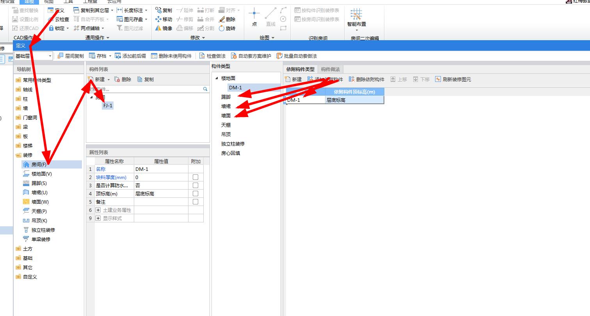590x316 pixels.
Task: Open 自动套方案维护
Action: coord(251,56)
